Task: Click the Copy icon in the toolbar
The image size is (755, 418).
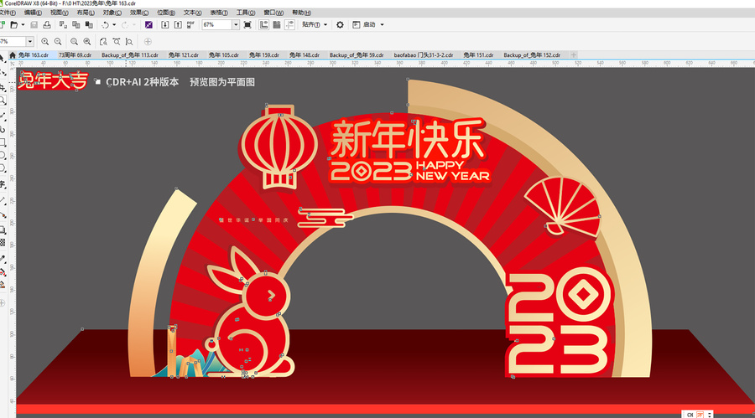Action: 76,24
